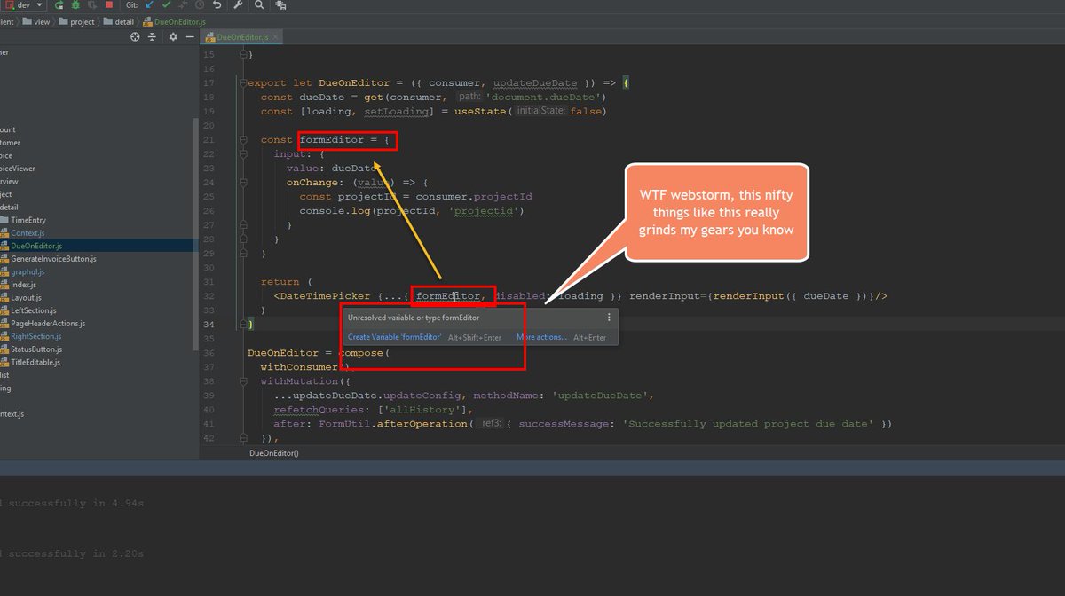Open PageHeaderActions.js in project tree
The image size is (1065, 596).
coord(43,323)
